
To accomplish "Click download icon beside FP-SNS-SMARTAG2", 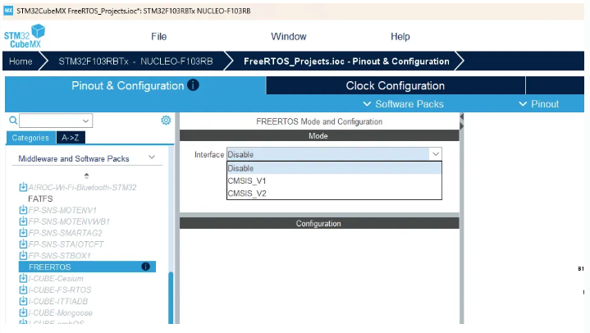I will point(23,233).
